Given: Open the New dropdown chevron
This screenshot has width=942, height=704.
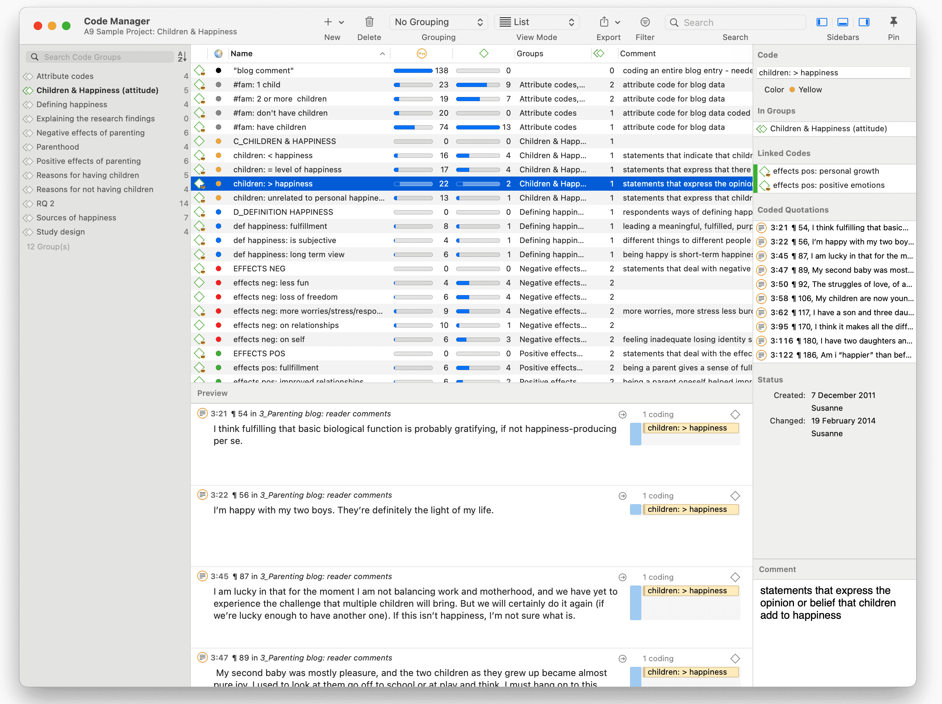Looking at the screenshot, I should point(341,23).
